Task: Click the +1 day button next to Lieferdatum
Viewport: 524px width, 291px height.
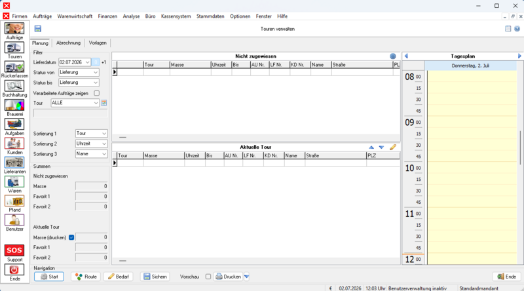Action: 103,62
